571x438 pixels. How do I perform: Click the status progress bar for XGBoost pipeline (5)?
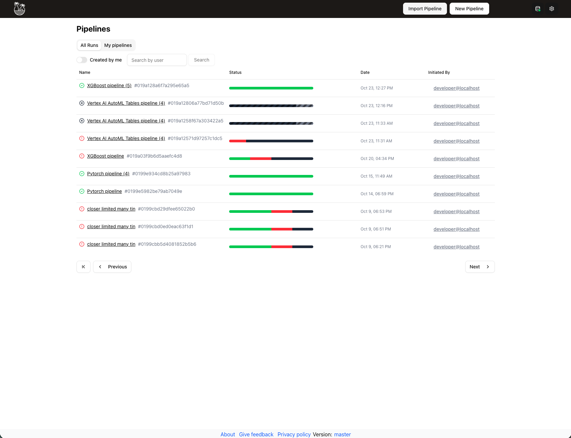coord(271,88)
